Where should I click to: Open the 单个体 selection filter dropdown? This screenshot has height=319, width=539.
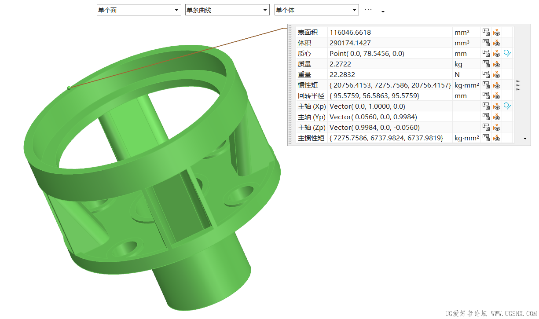point(353,9)
